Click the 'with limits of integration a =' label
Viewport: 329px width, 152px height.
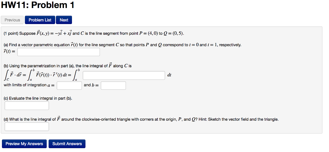click(29, 85)
